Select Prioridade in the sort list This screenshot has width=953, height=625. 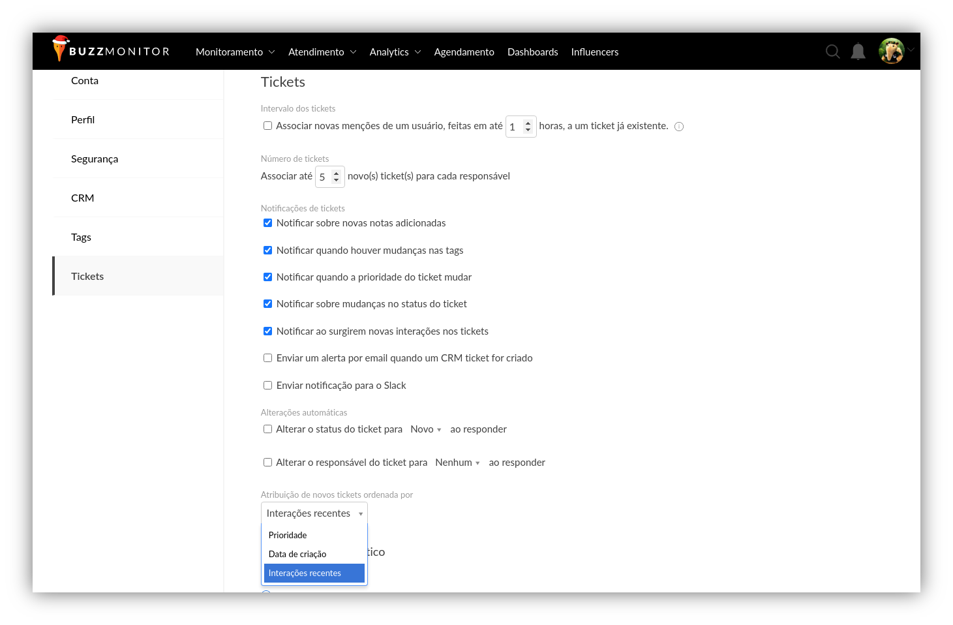(x=288, y=535)
